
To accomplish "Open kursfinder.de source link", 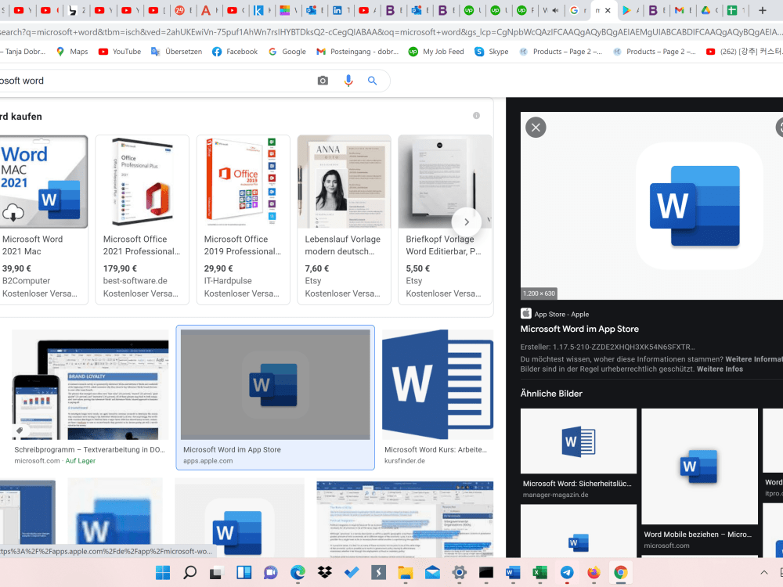I will pyautogui.click(x=405, y=461).
